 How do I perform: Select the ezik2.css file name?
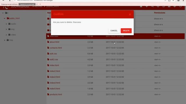pos(54,60)
